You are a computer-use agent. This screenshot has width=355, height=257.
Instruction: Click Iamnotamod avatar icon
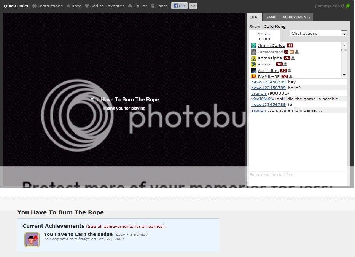click(253, 52)
